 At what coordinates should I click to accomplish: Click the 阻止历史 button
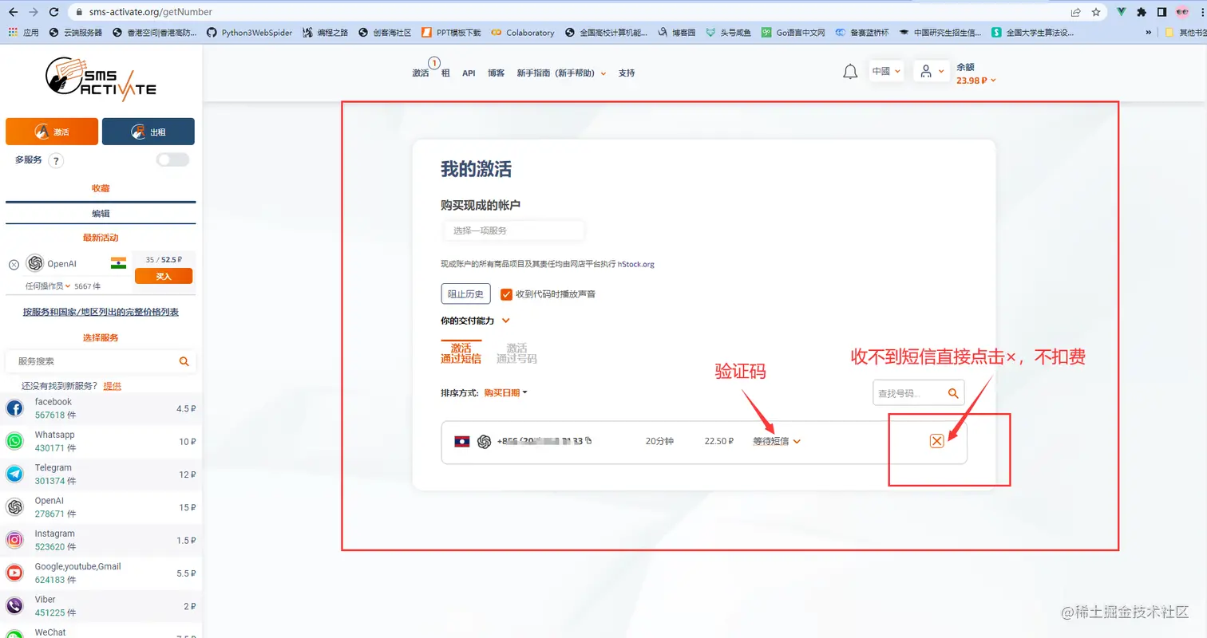[x=466, y=293]
